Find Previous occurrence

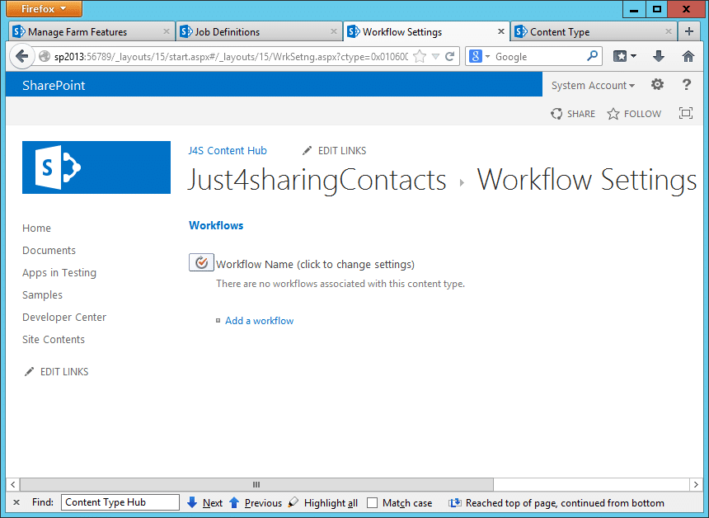pos(256,502)
